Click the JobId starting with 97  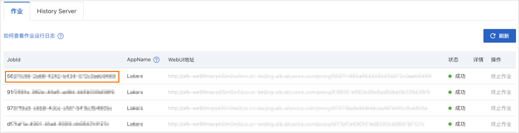60,108
